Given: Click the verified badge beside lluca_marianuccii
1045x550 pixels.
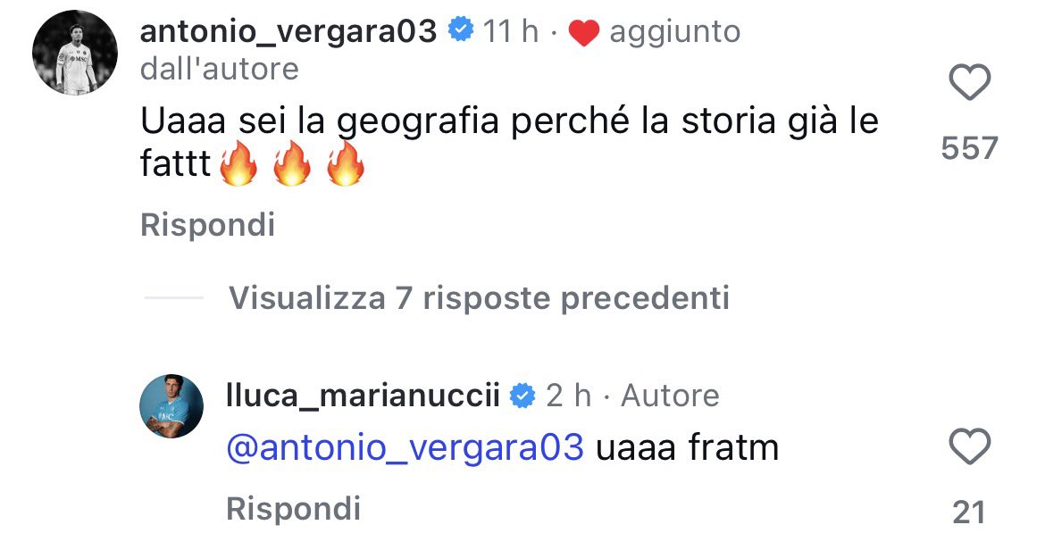Looking at the screenshot, I should (522, 395).
